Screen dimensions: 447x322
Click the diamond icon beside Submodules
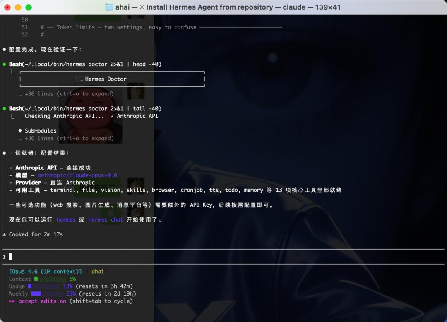[x=20, y=130]
